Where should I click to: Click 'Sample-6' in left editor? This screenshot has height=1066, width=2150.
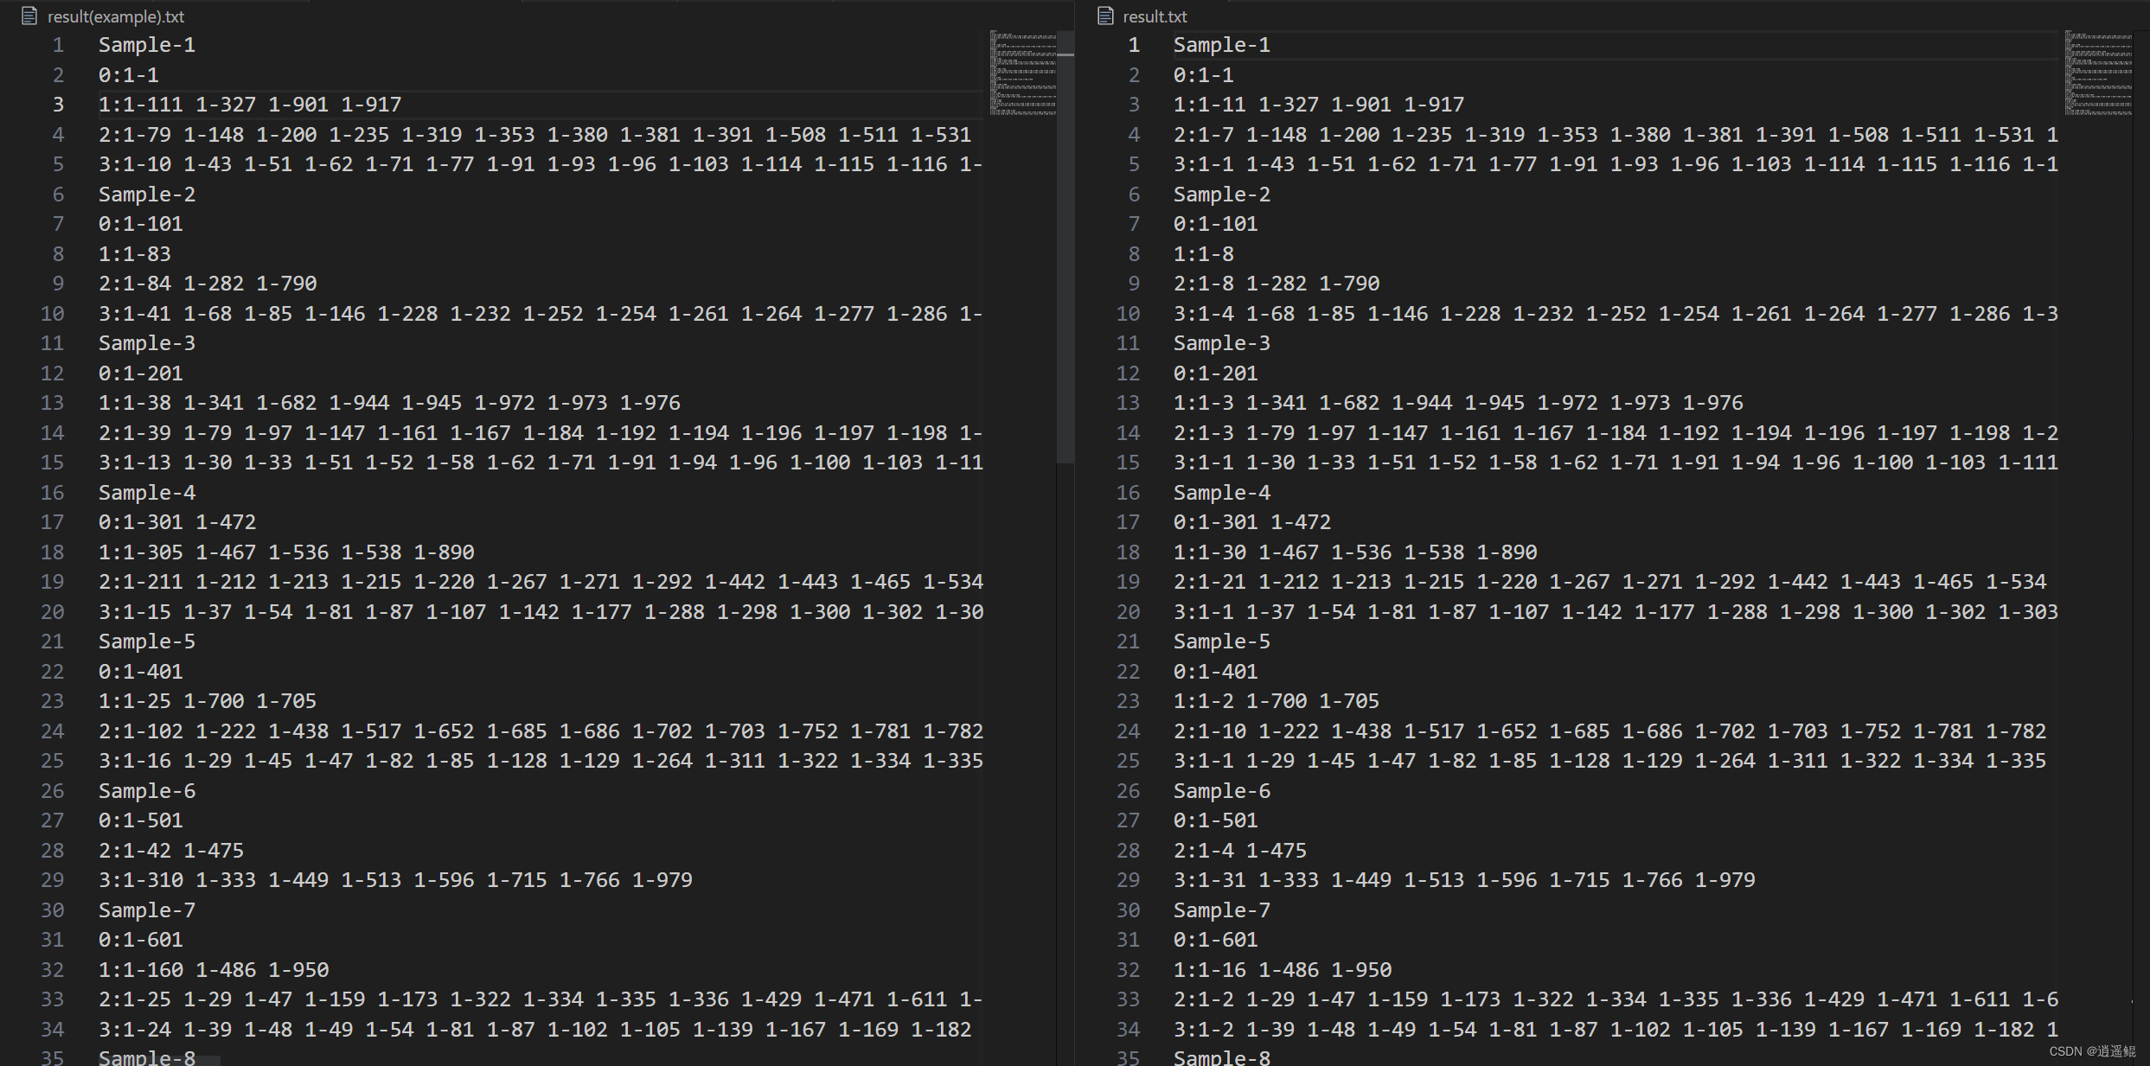pos(147,791)
